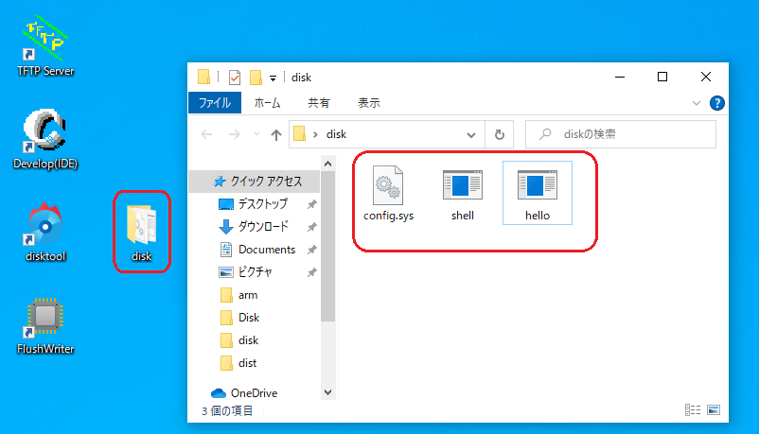
Task: Open the ファイル tab
Action: (x=215, y=103)
